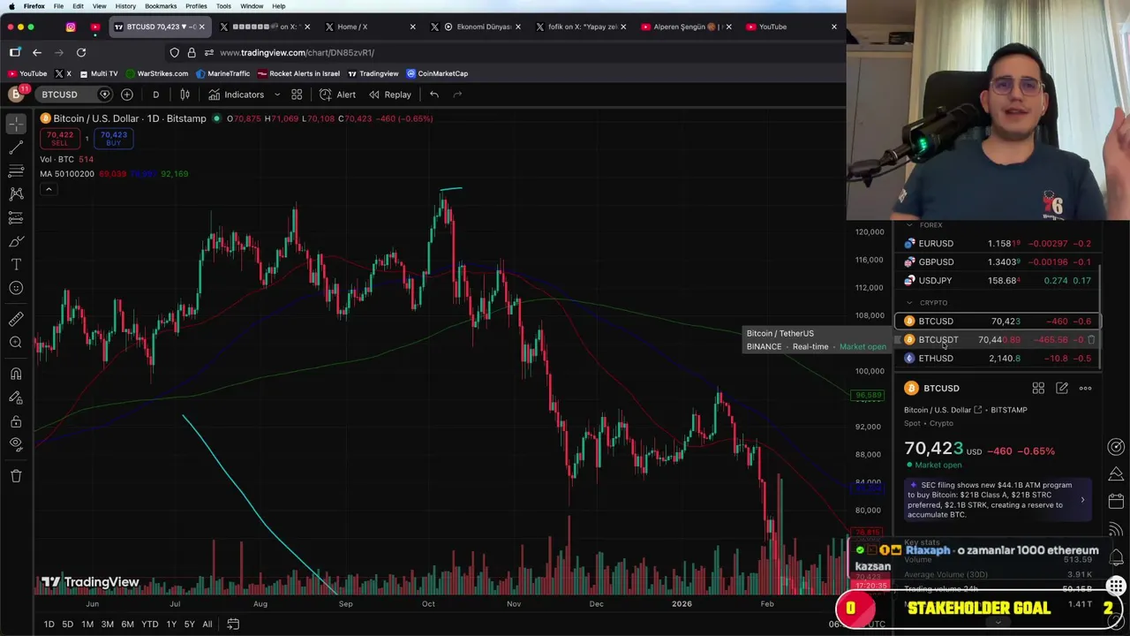Toggle magnet mode in left toolbar
Image resolution: width=1130 pixels, height=636 pixels.
tap(16, 374)
